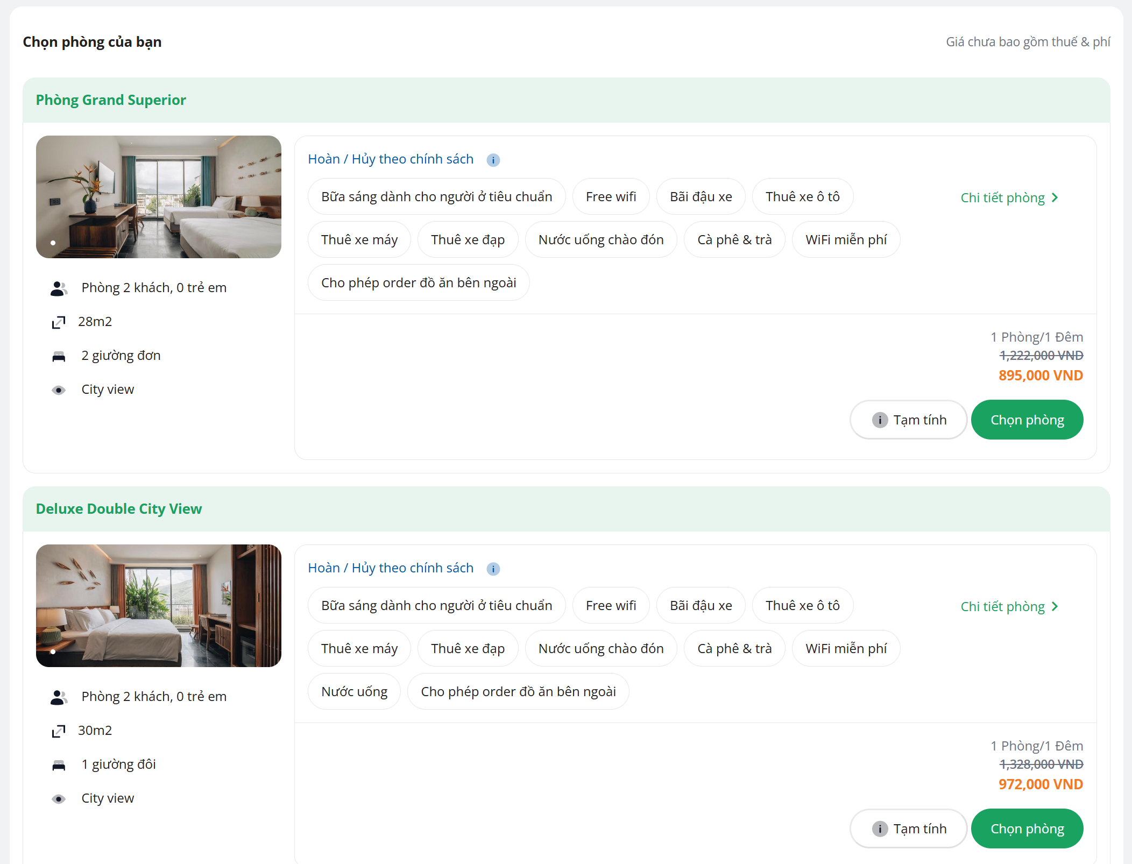Click guests icon in Grand Superior details
The width and height of the screenshot is (1132, 864).
(59, 289)
